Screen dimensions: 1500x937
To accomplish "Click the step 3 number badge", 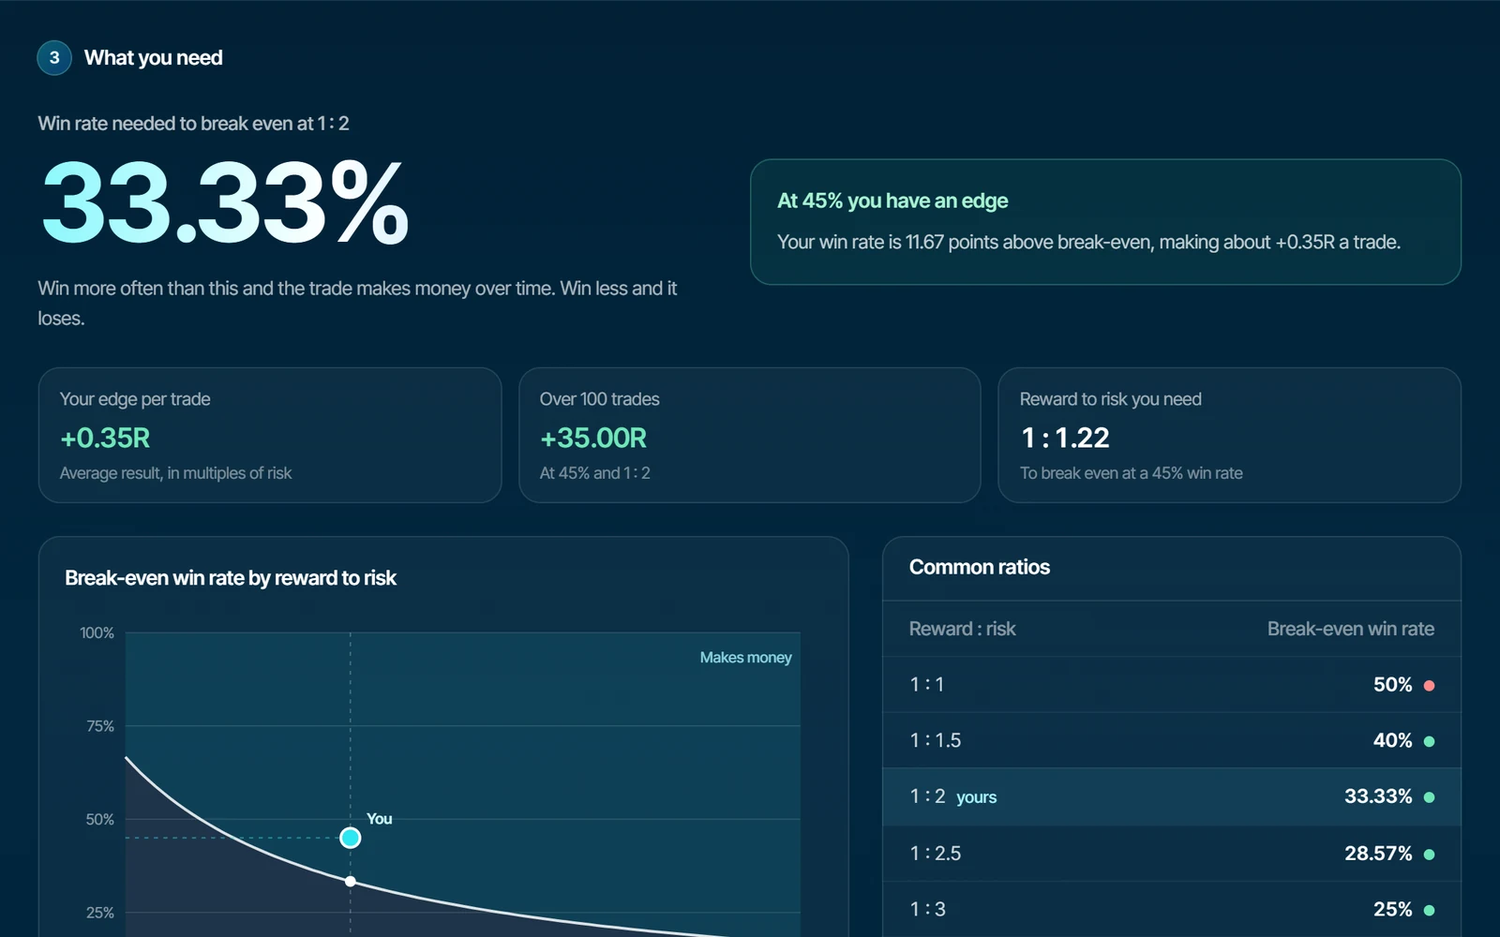I will 54,57.
